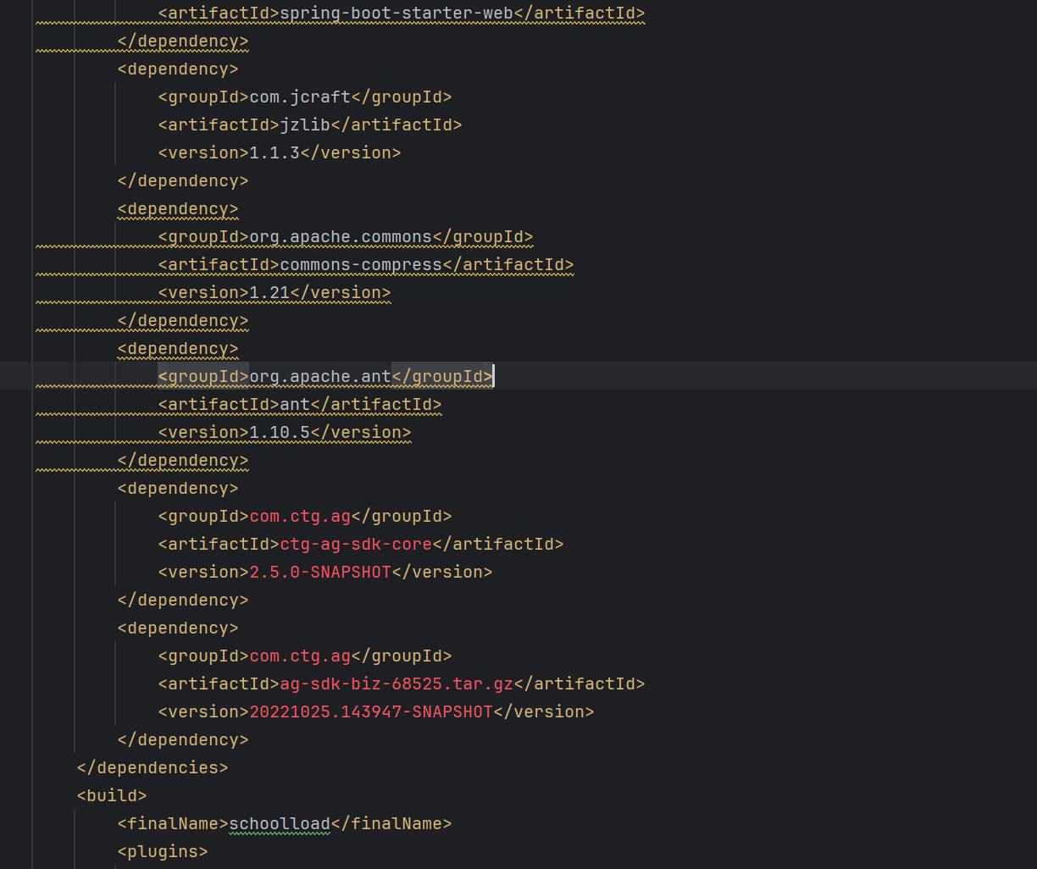The image size is (1037, 869).
Task: Click version value 1.1.3
Action: coord(274,152)
